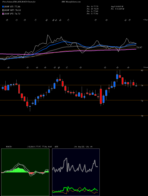
Task: Open the ADX indicator chart panel
Action: (76, 172)
